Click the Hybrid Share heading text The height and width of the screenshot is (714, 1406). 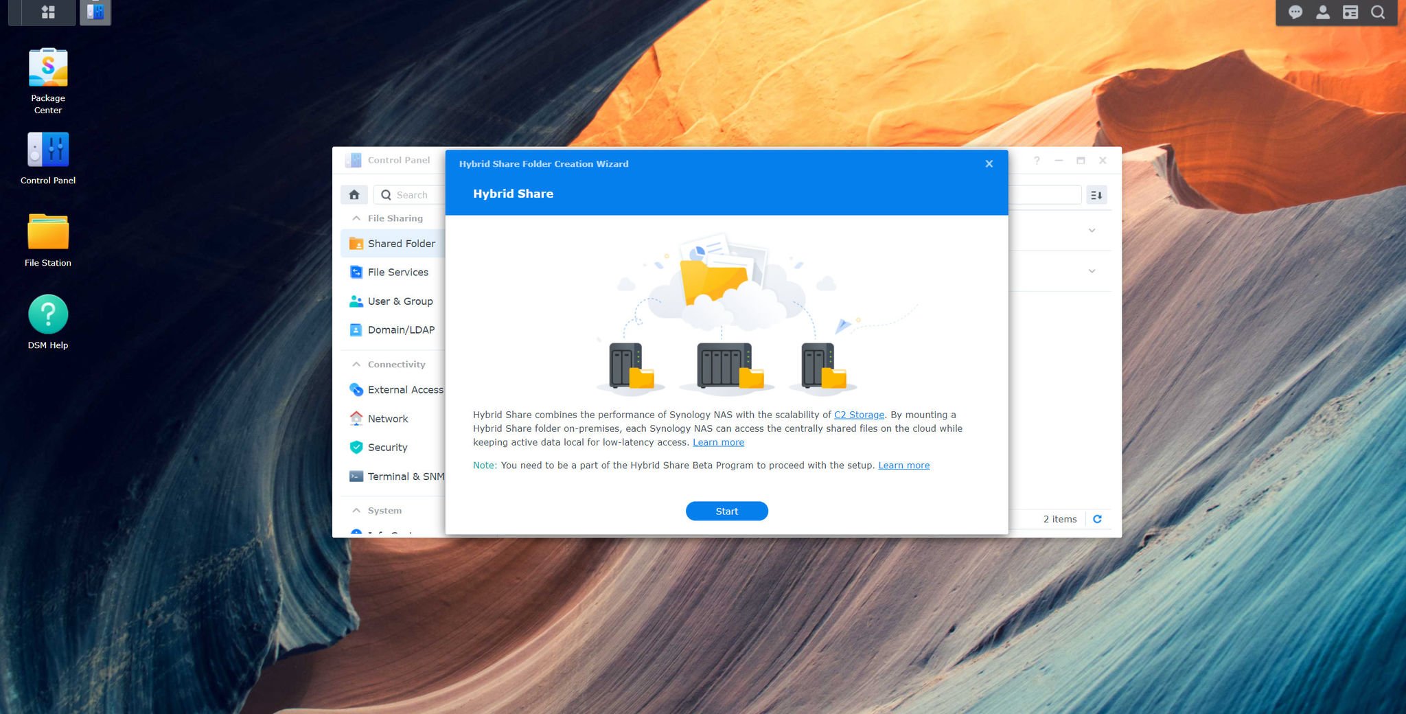click(513, 194)
